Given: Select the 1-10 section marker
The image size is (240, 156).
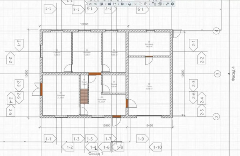Looking at the screenshot, I should click(156, 147).
